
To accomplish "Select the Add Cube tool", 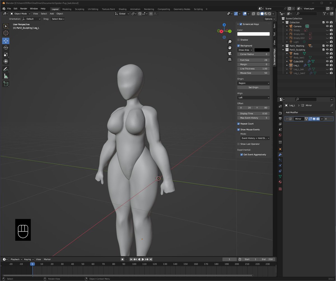I will click(6, 83).
